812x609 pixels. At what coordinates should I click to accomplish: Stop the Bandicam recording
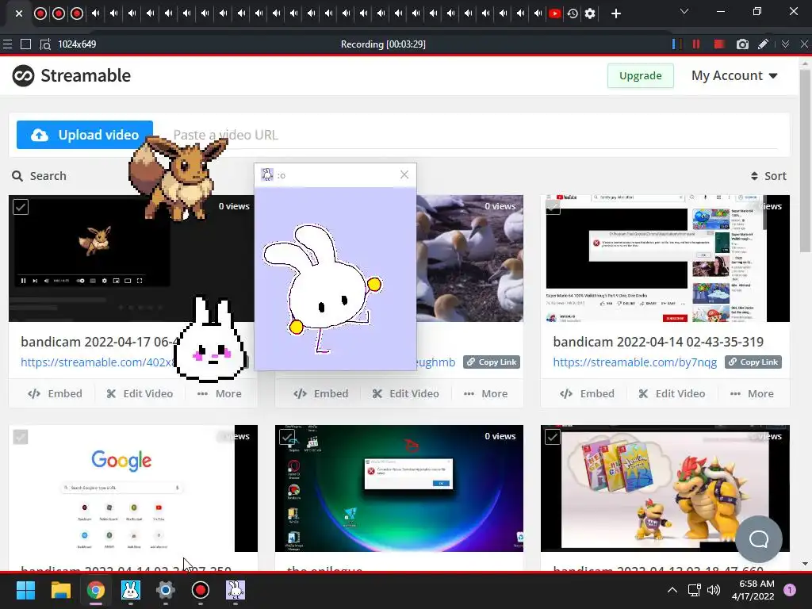click(x=718, y=44)
